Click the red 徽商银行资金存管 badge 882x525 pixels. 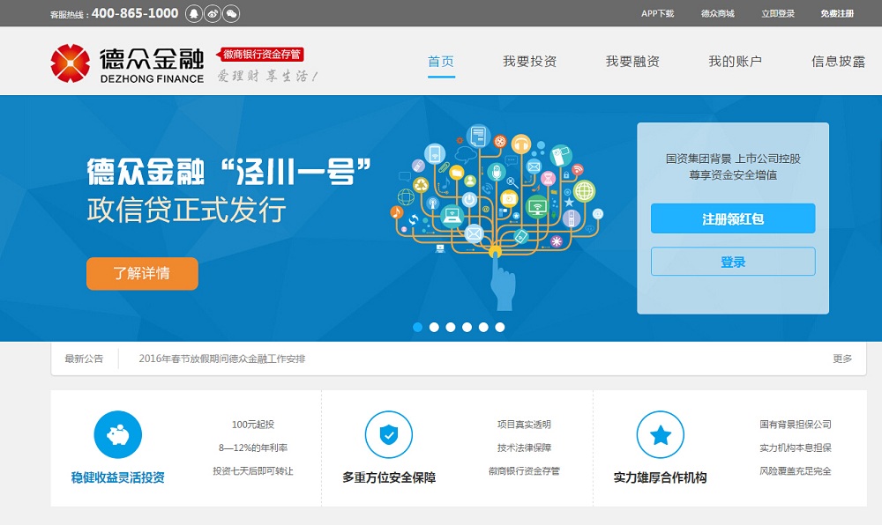(260, 55)
